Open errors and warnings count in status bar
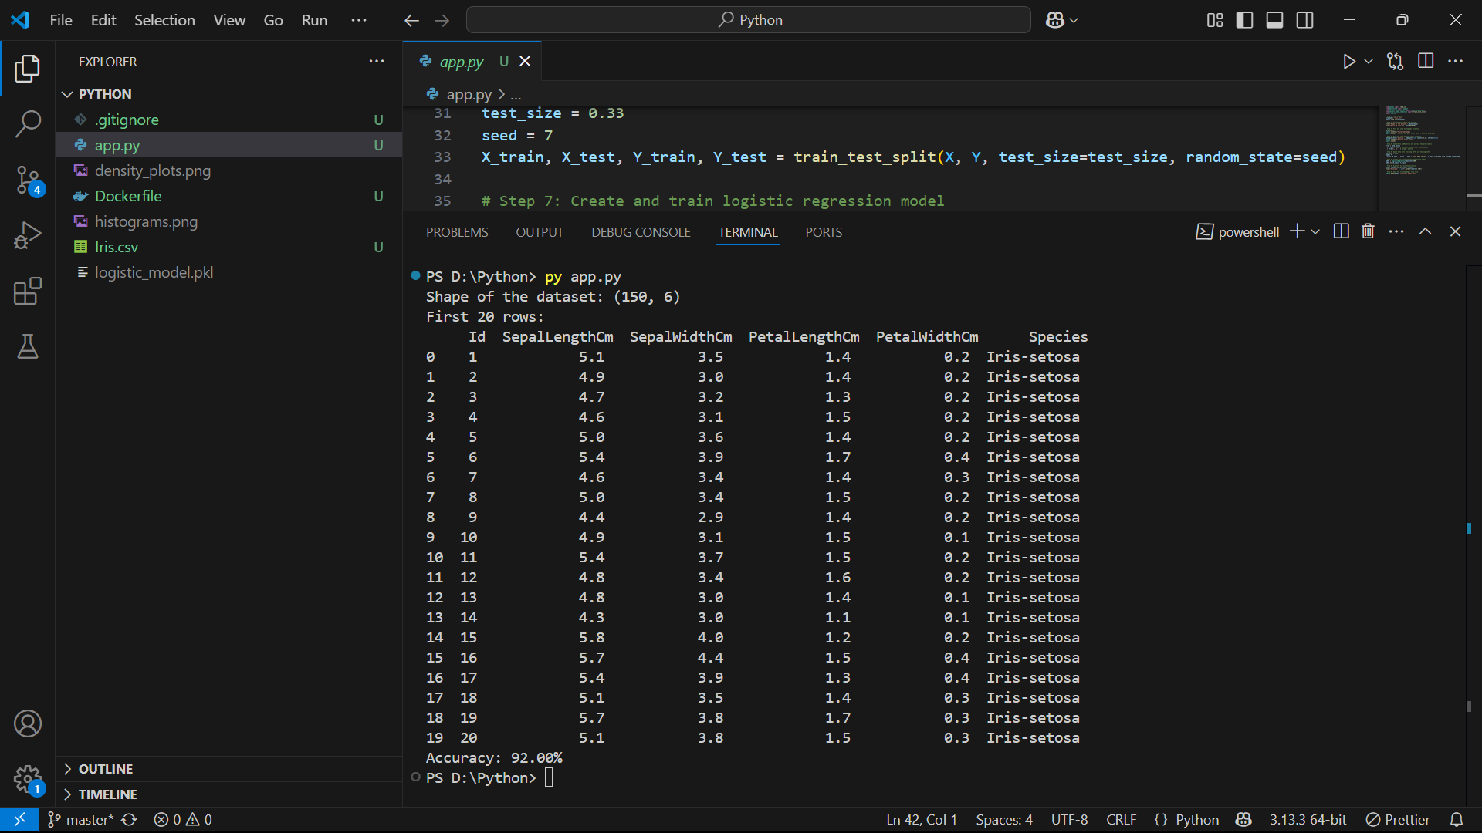Screen dimensions: 1482x833 click(x=183, y=820)
